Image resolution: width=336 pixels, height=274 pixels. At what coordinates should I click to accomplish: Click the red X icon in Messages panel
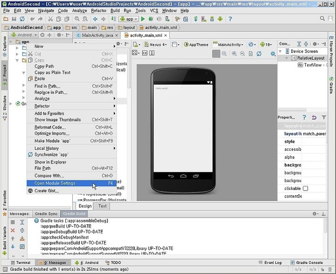13,231
